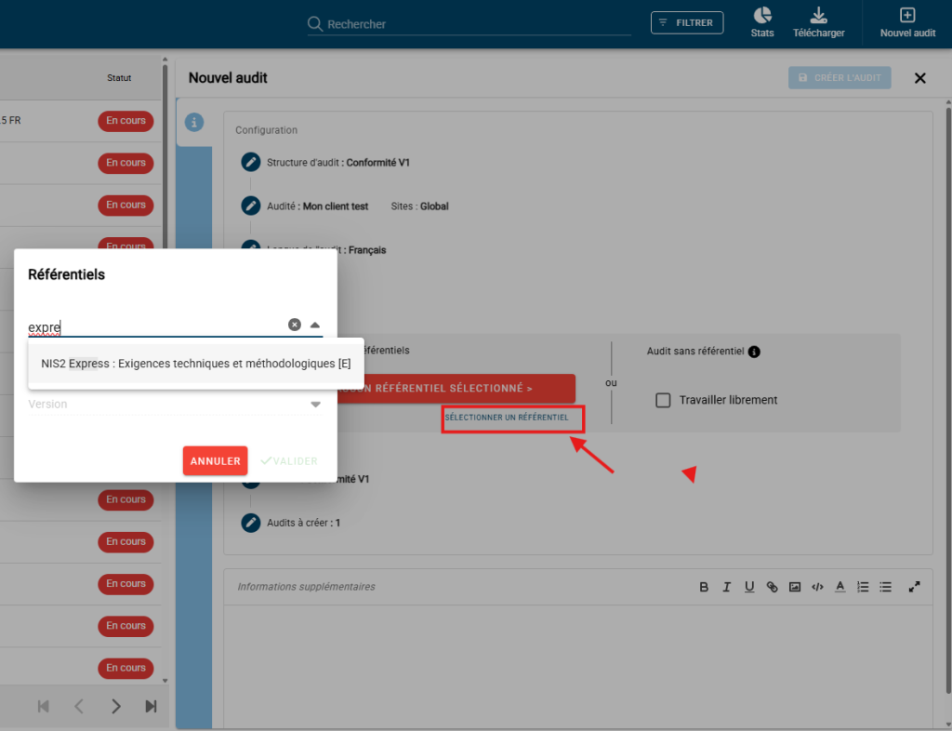Collapse the Référentiels dropdown arrow
Viewport: 952px width, 731px height.
[315, 325]
